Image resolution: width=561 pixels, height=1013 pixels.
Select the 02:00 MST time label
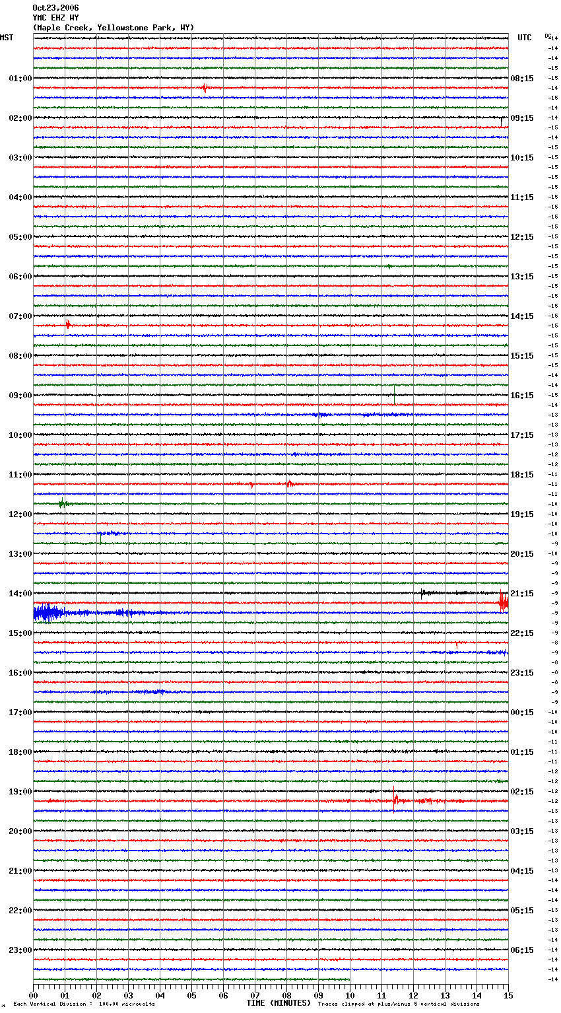coord(20,118)
